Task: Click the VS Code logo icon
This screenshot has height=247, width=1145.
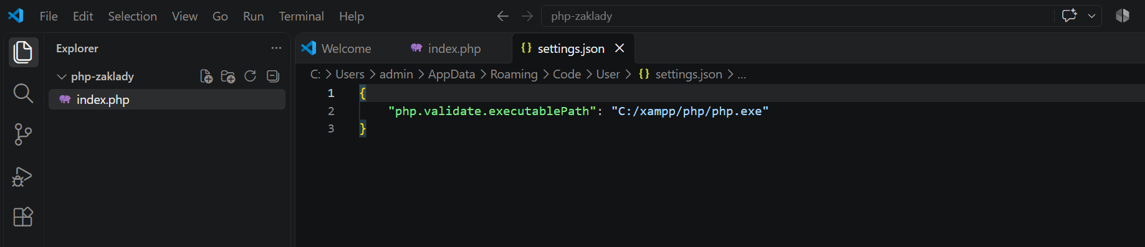Action: (16, 16)
